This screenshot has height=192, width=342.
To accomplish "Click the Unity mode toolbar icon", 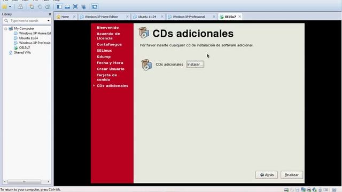I will tap(83, 7).
